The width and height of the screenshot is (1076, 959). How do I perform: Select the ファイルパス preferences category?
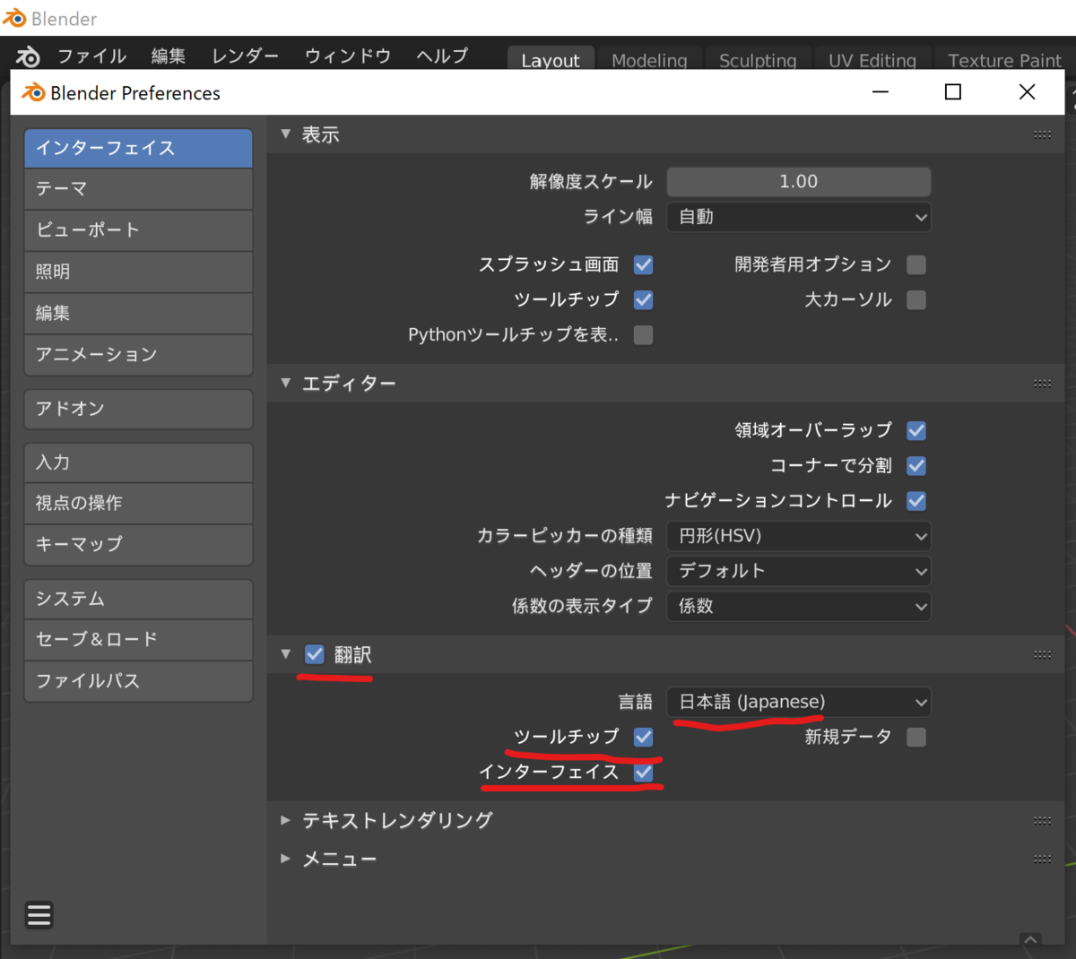[x=138, y=681]
